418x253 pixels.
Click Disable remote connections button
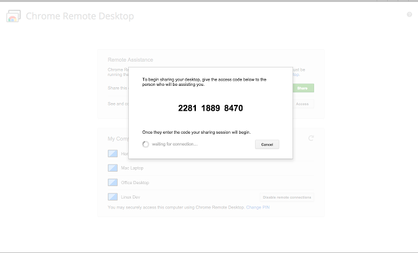(x=287, y=197)
